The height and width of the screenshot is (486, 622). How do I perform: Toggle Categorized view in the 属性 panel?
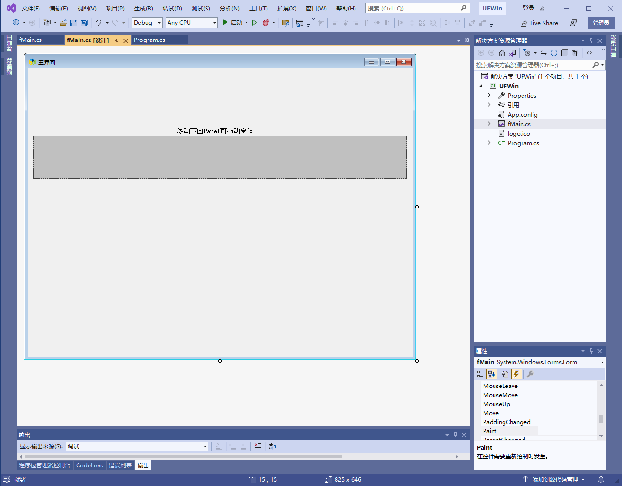481,374
